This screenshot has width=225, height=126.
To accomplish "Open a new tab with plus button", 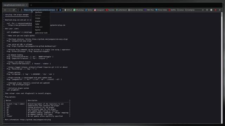I will click(x=31, y=5).
